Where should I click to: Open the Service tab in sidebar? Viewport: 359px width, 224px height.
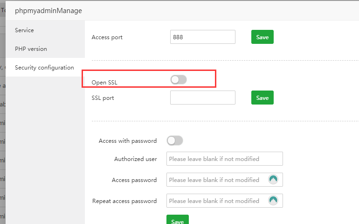24,30
